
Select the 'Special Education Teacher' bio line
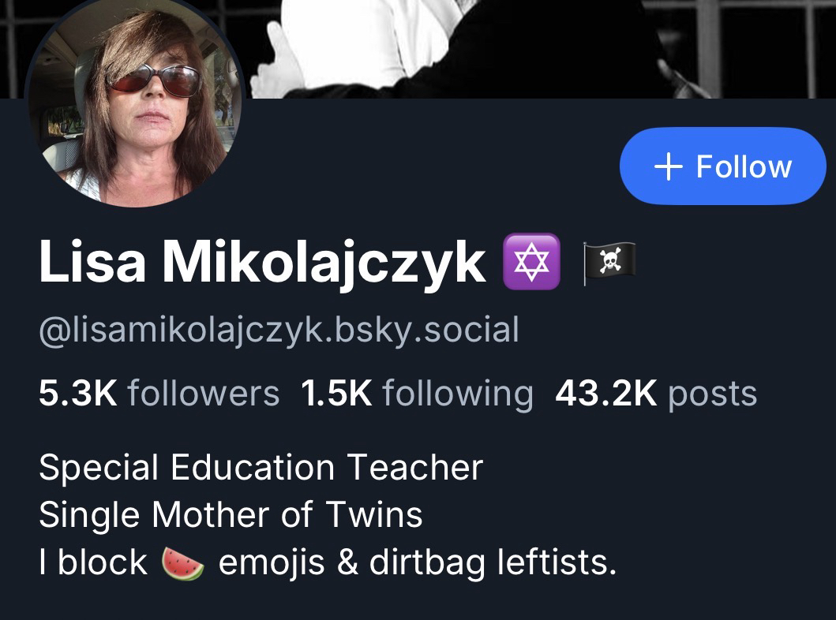261,467
